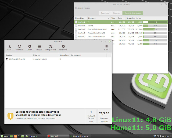Launch the orange Firefox icon in the panel
Image resolution: width=172 pixels, height=138 pixels.
(x=16, y=136)
